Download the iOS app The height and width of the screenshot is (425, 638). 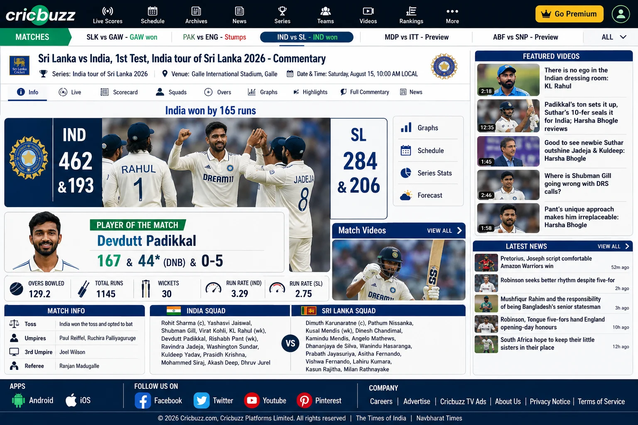click(78, 401)
